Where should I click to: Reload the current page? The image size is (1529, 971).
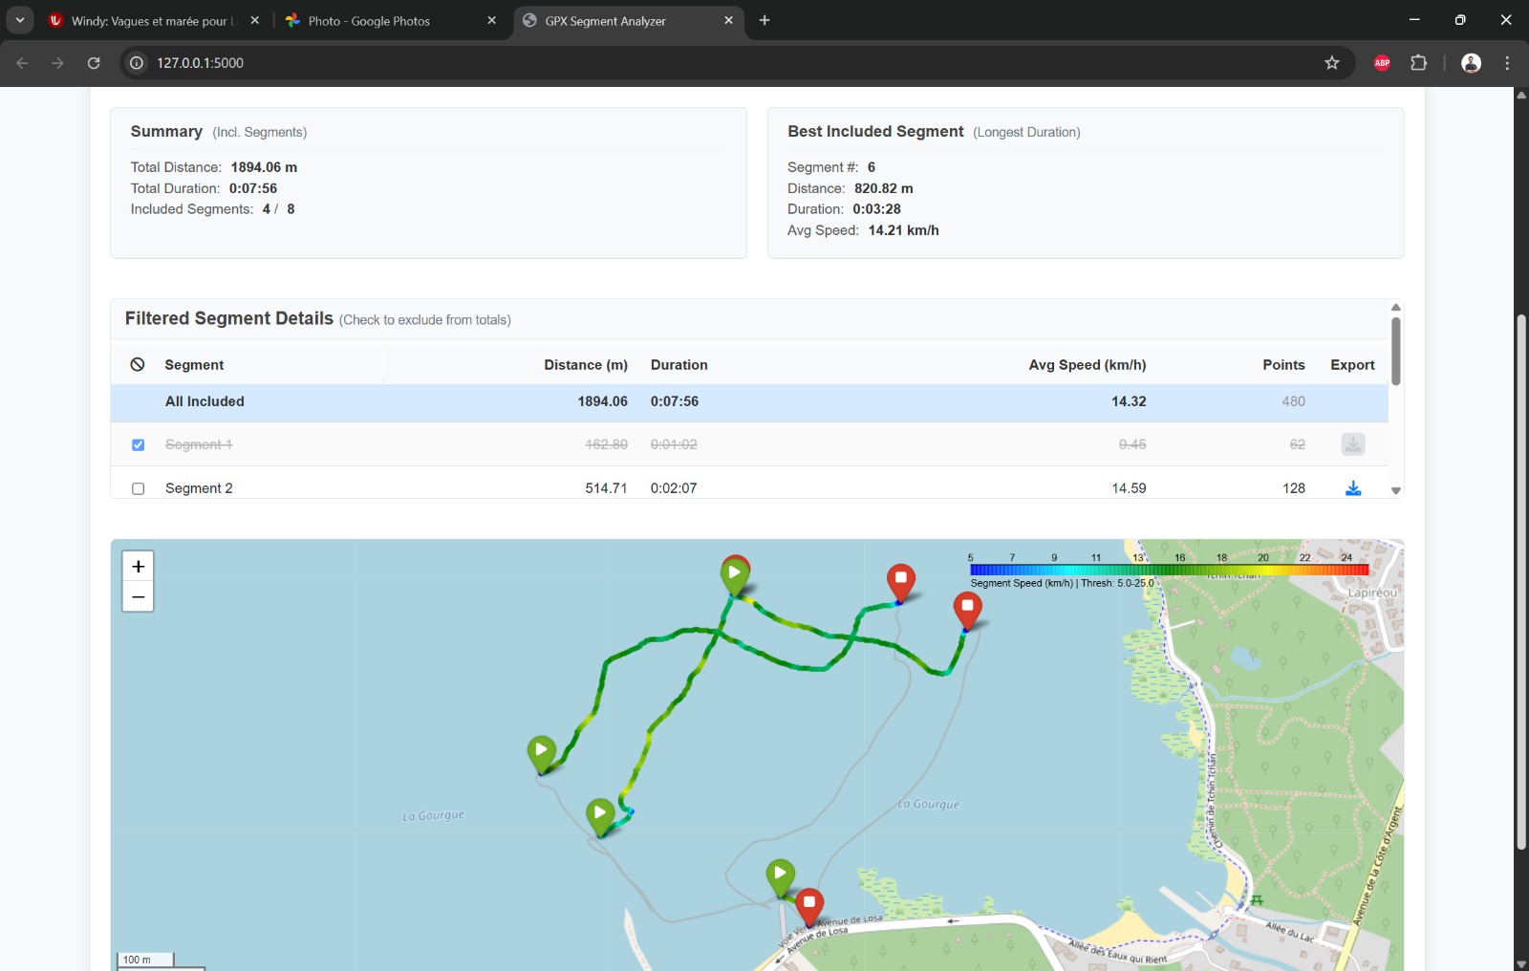[x=94, y=63]
